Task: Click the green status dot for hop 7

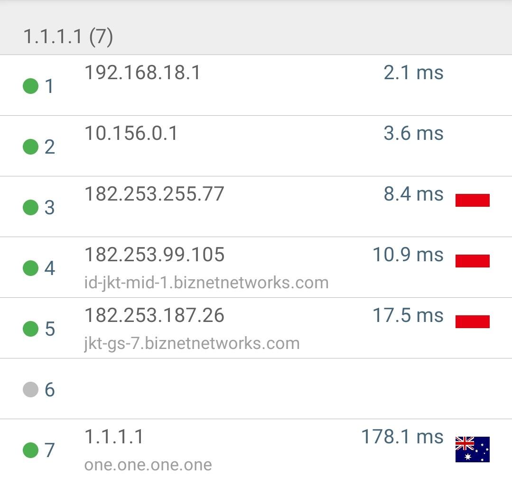Action: click(x=30, y=450)
